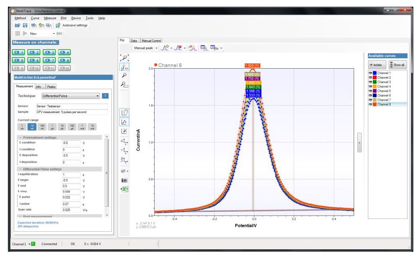Open the Device menu

click(x=76, y=18)
